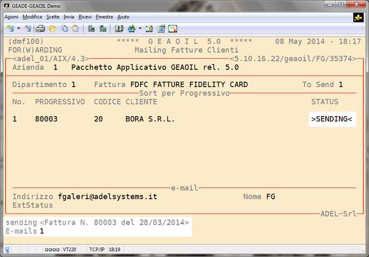The width and height of the screenshot is (369, 257).
Task: Open the Azioni menu
Action: pyautogui.click(x=11, y=17)
